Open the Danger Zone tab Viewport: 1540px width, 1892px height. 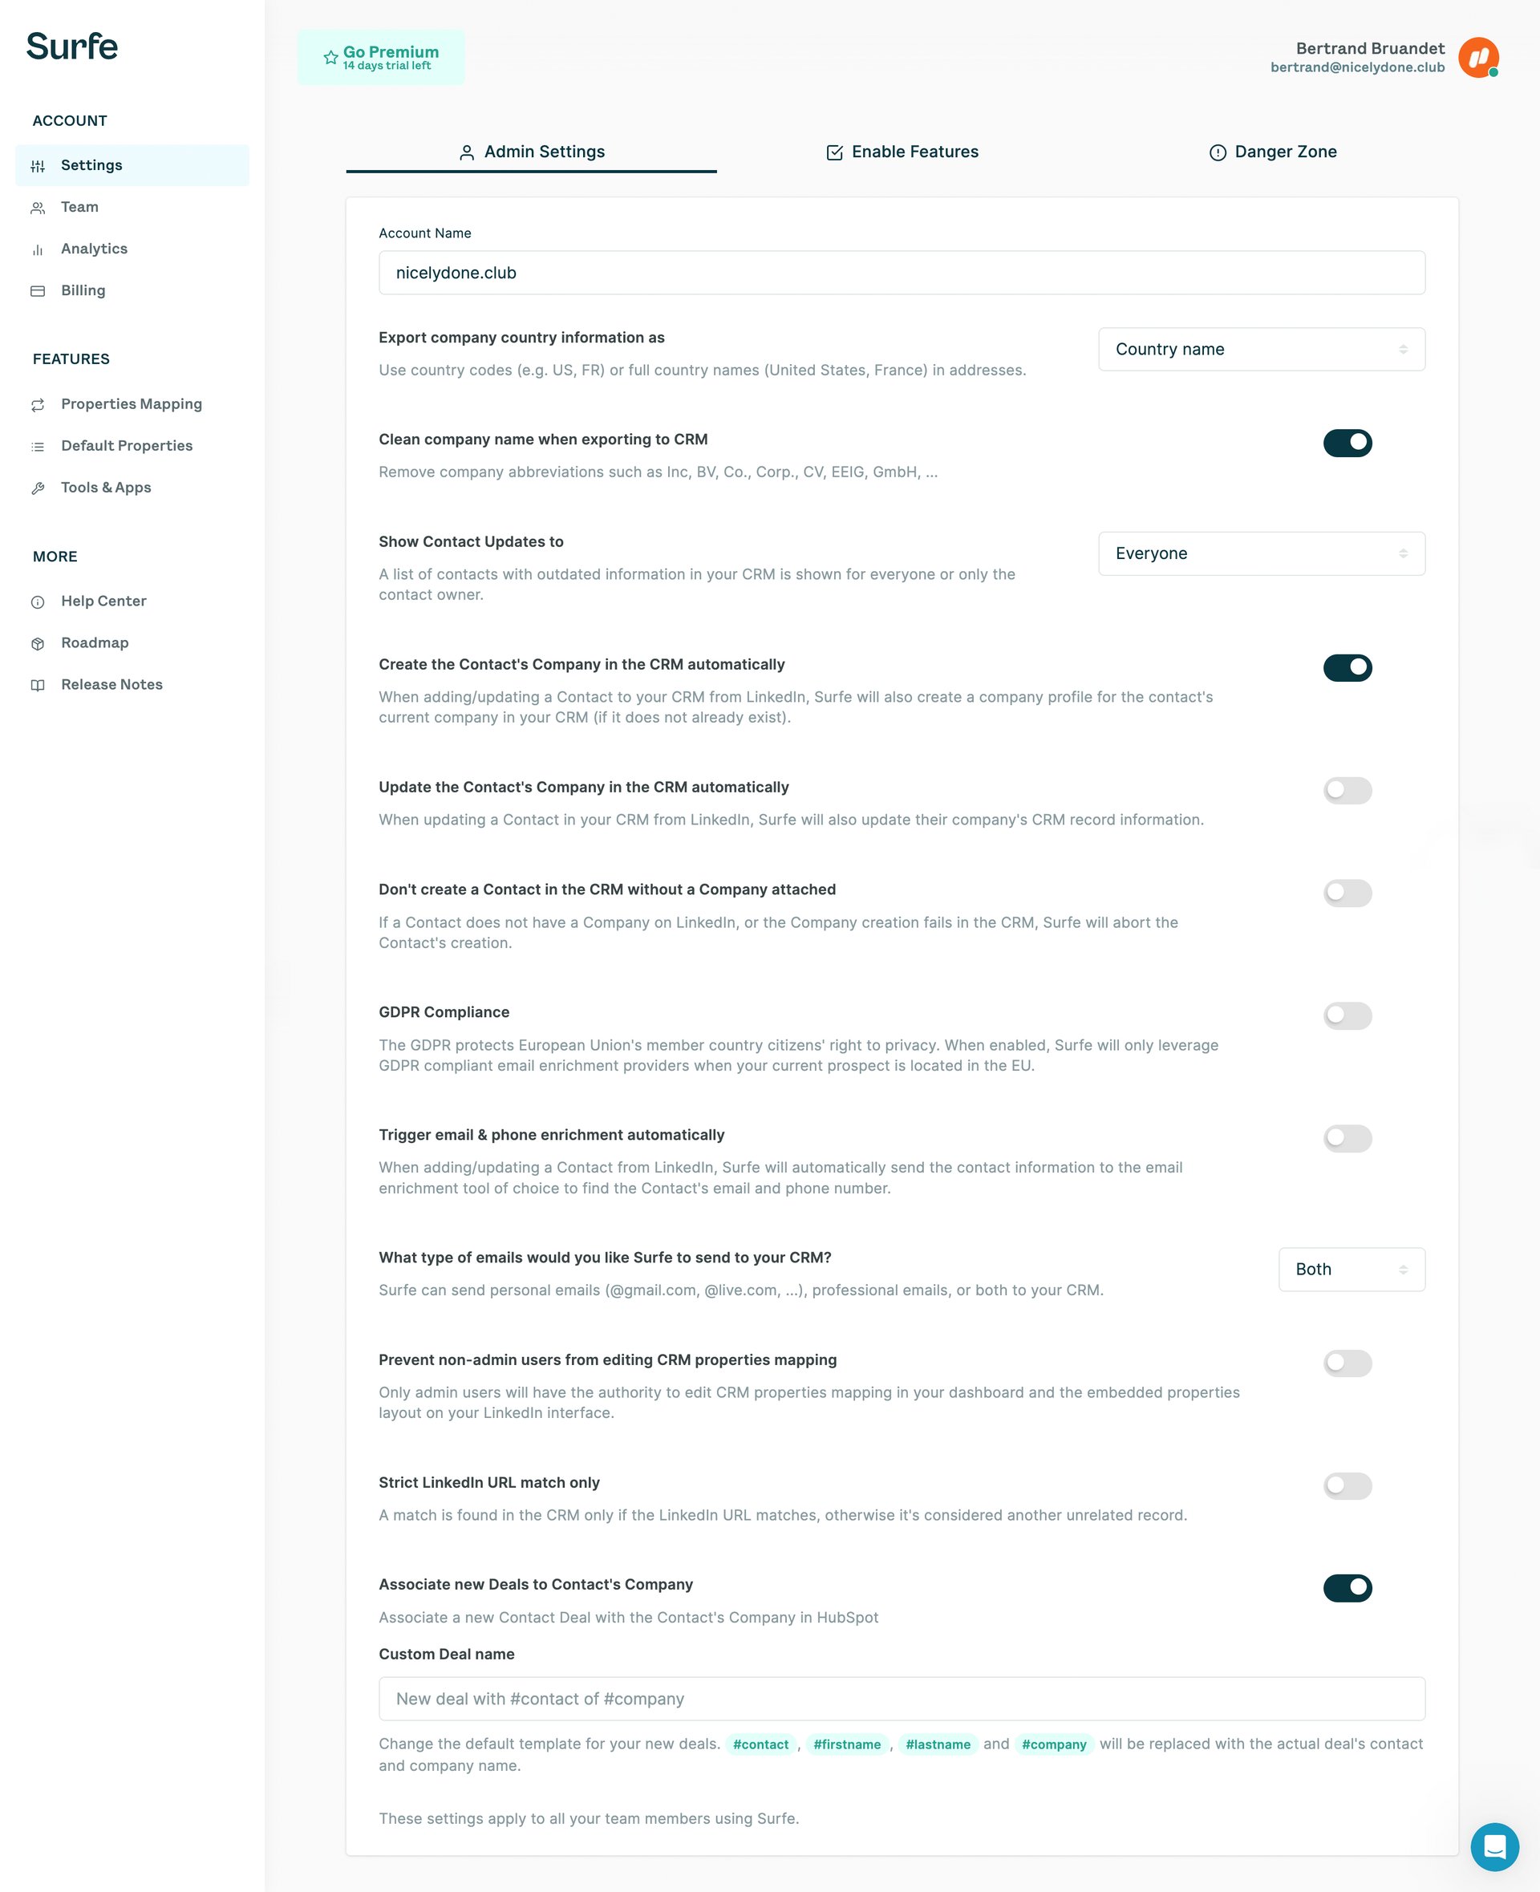1272,152
